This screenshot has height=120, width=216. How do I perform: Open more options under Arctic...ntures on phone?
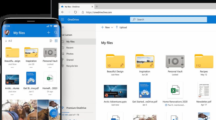[12, 95]
